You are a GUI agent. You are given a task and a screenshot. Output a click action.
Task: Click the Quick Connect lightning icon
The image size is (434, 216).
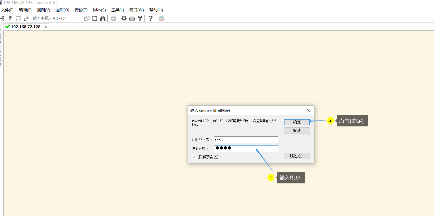[x=10, y=18]
